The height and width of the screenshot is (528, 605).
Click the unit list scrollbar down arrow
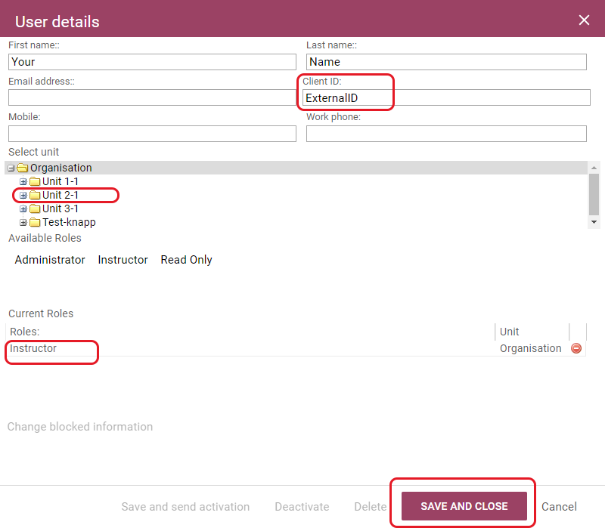594,222
